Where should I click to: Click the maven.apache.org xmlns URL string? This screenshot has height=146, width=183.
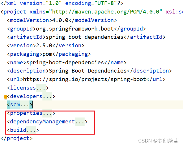tap(105, 12)
